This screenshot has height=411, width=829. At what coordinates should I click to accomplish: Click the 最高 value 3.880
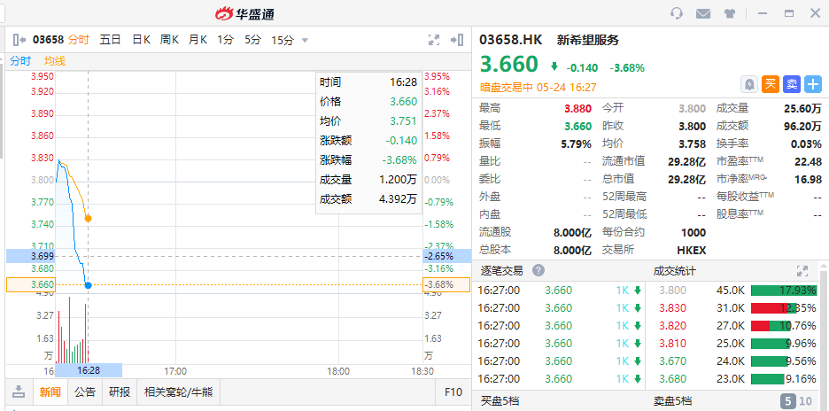pos(577,108)
